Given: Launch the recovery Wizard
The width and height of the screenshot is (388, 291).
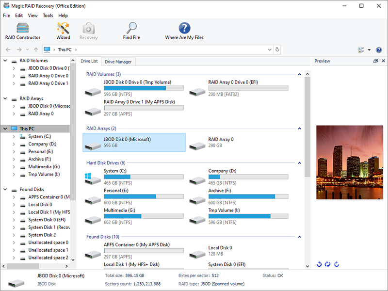Looking at the screenshot, I should click(63, 31).
